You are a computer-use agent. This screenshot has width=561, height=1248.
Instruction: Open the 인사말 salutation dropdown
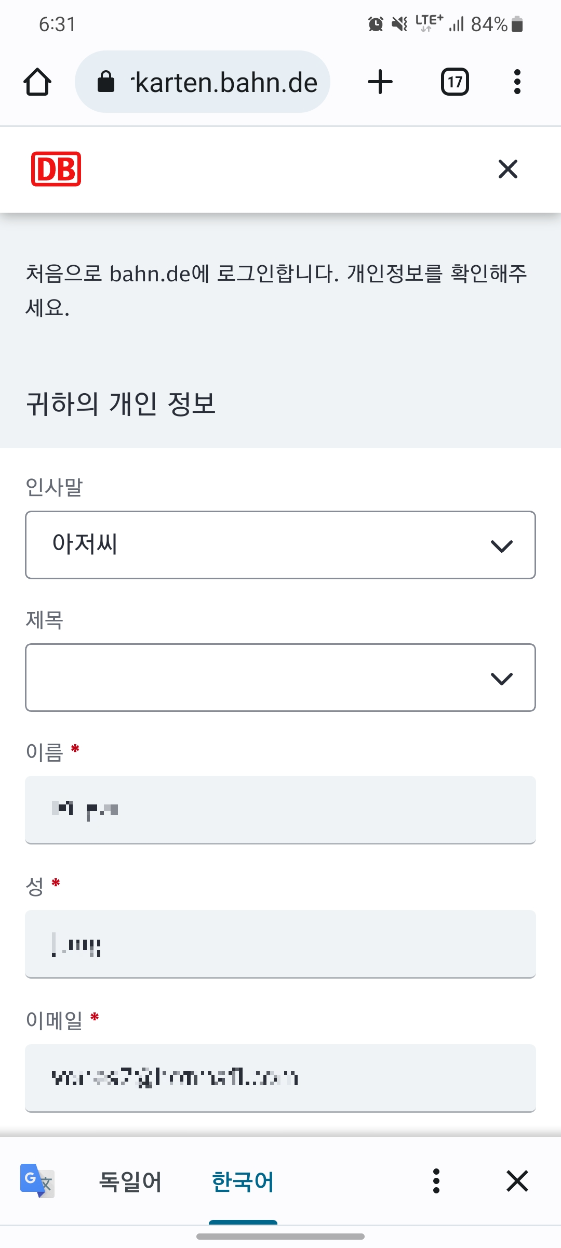pos(280,544)
